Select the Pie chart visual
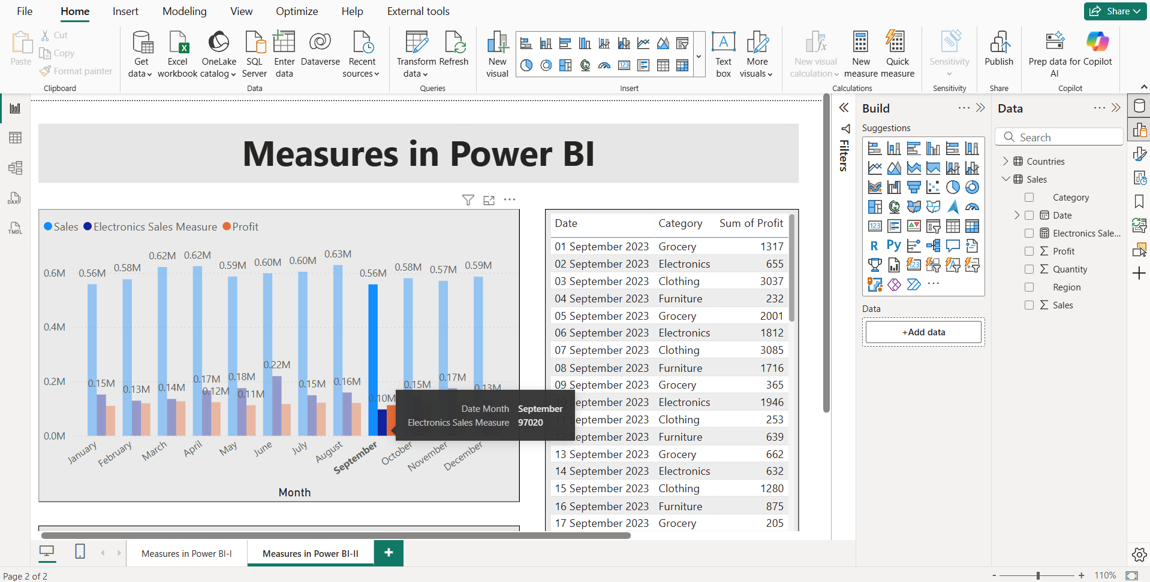1150x582 pixels. tap(952, 187)
